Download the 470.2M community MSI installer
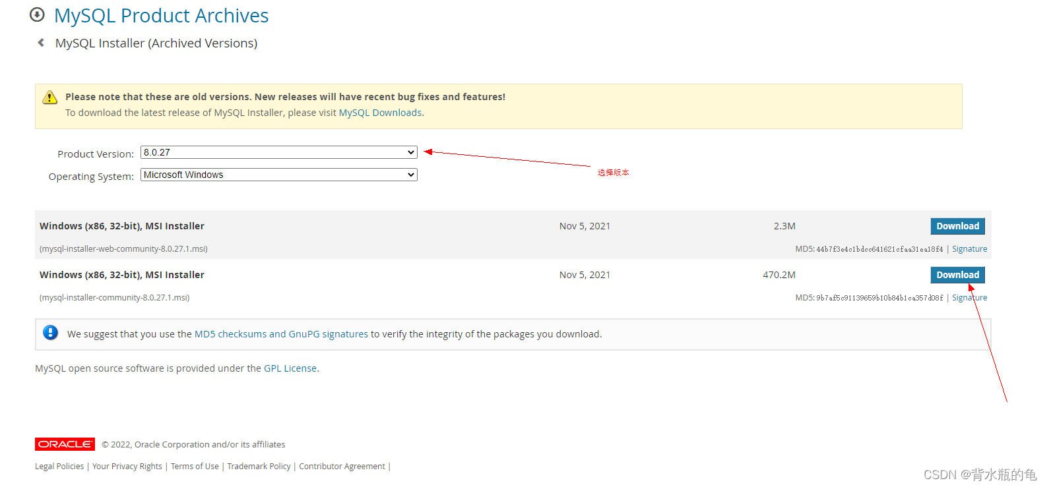1047x487 pixels. [x=957, y=275]
